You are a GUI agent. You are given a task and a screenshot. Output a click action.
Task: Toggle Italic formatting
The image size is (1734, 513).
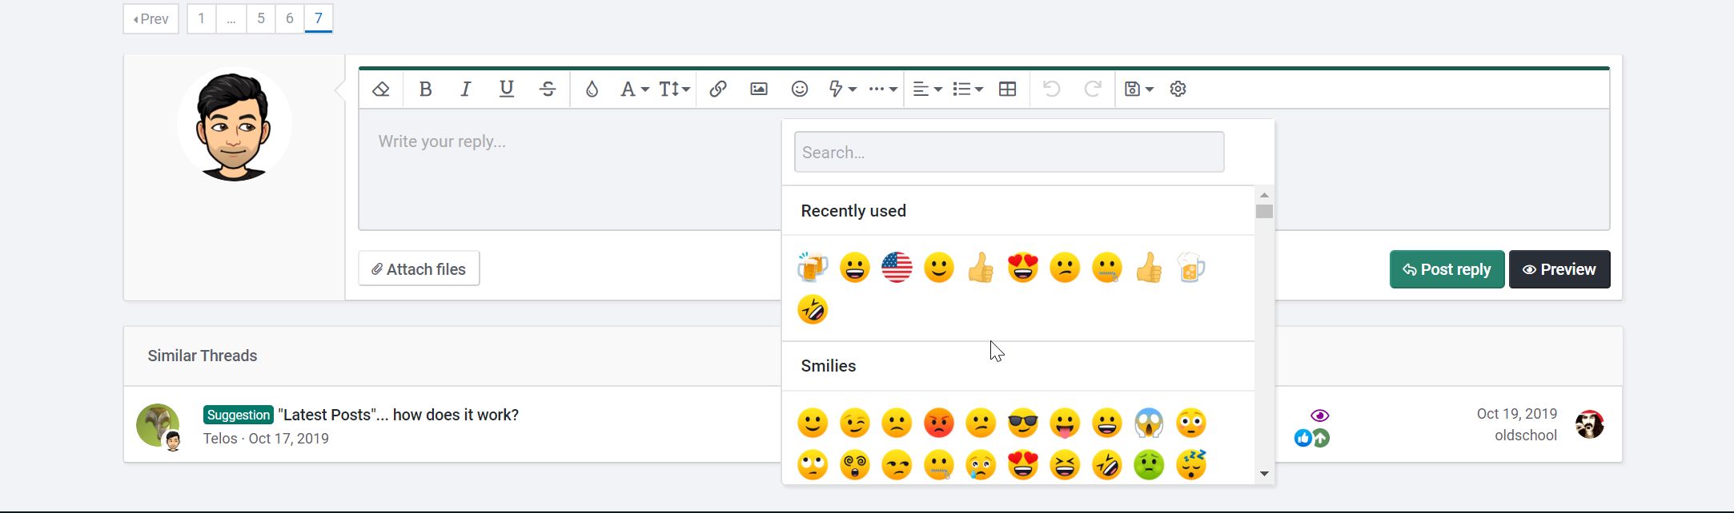tap(465, 89)
